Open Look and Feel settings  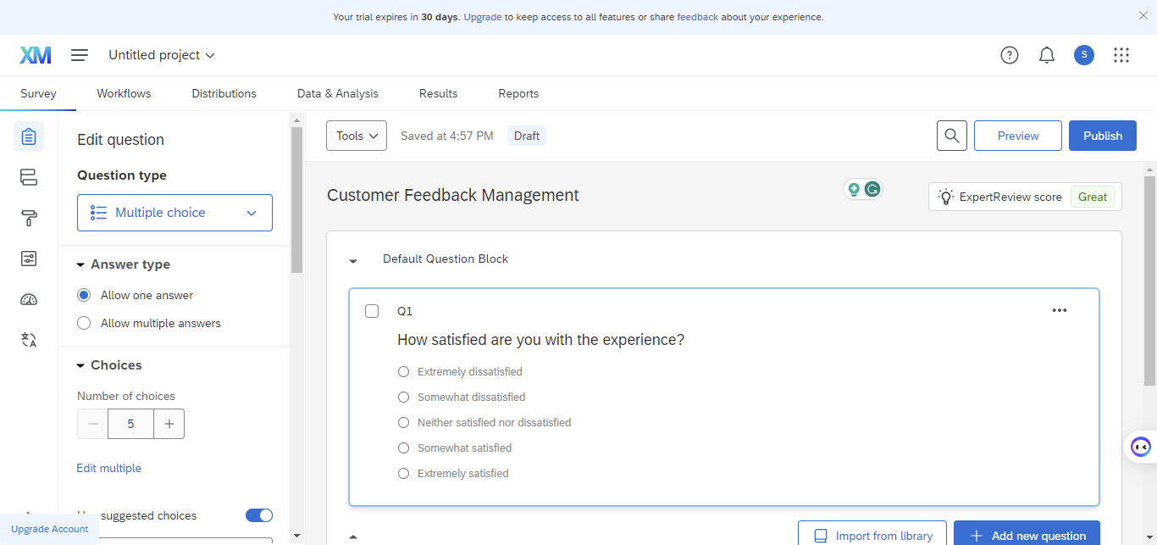[29, 218]
